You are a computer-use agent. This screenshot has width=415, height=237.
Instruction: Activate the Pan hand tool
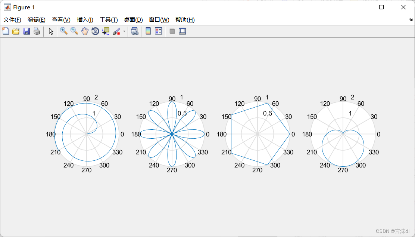85,31
